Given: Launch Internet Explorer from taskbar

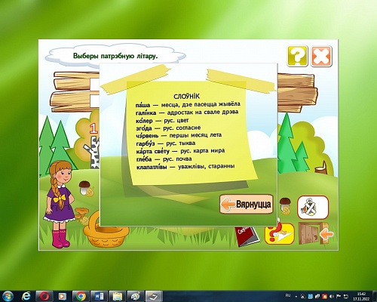Looking at the screenshot, I should (x=26, y=296).
